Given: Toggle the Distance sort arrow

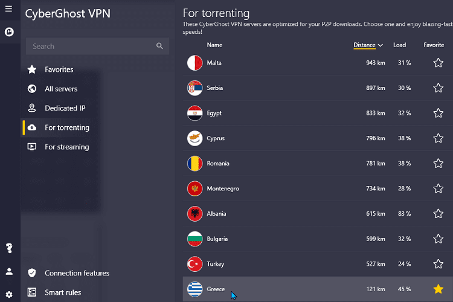Looking at the screenshot, I should tap(380, 45).
